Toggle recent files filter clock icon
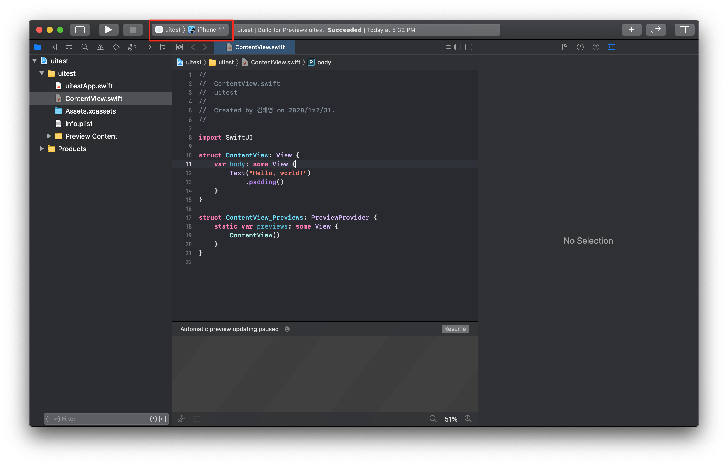The height and width of the screenshot is (465, 728). (x=153, y=419)
